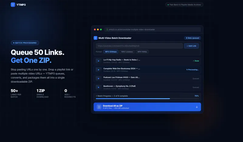The image size is (243, 142).
Task: Click the 8 links queued badge
Action: [193, 38]
